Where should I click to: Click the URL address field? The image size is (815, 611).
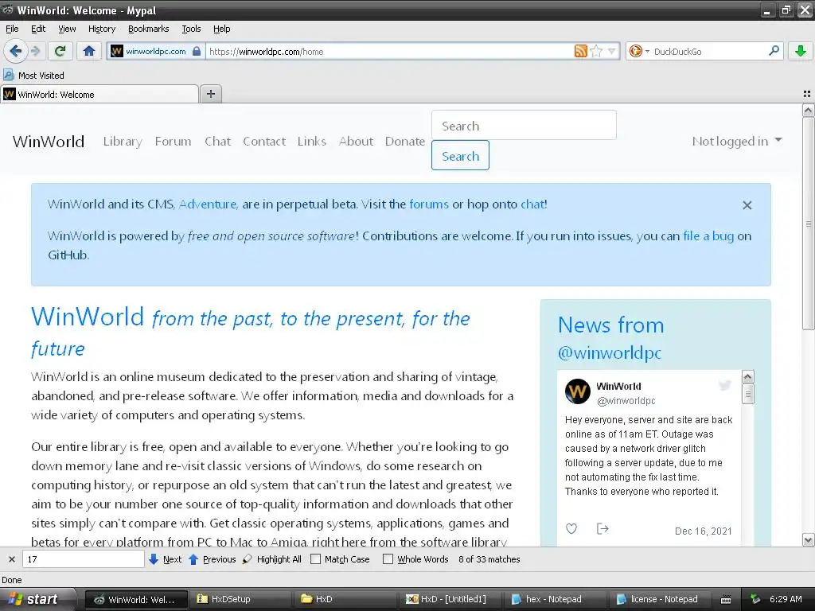point(390,51)
